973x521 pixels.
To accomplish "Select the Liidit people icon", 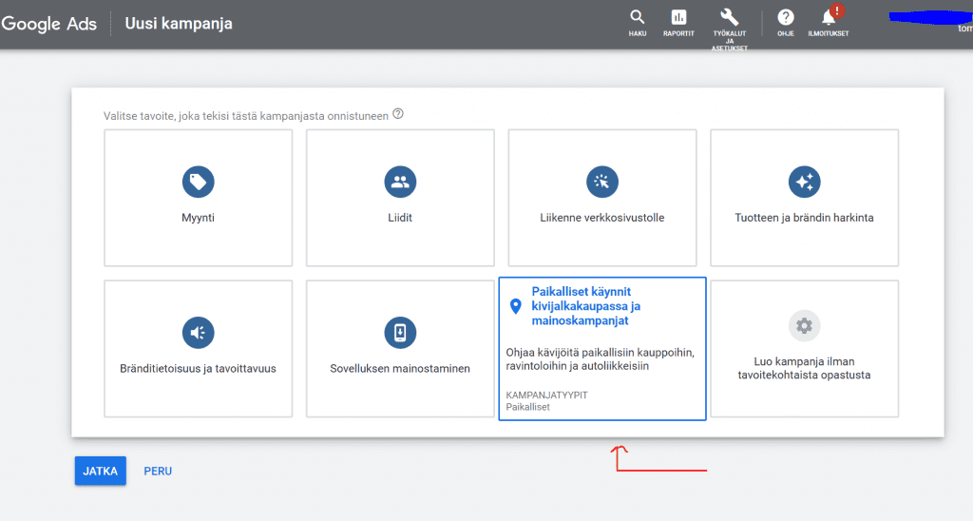I will point(400,181).
